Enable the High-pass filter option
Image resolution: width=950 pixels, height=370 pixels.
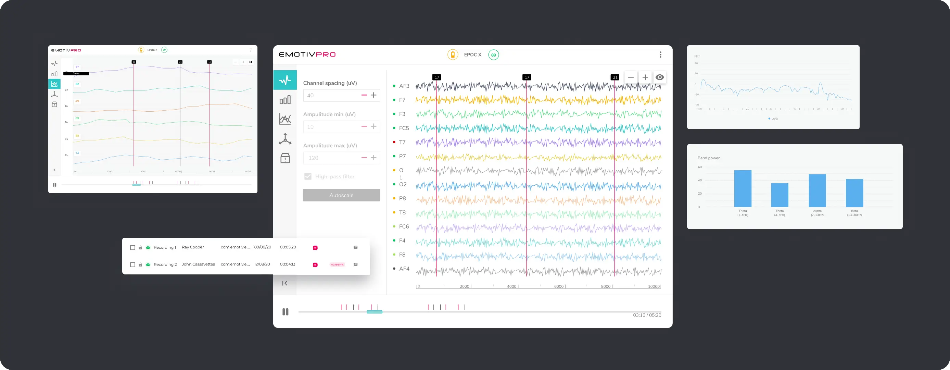[x=307, y=176]
